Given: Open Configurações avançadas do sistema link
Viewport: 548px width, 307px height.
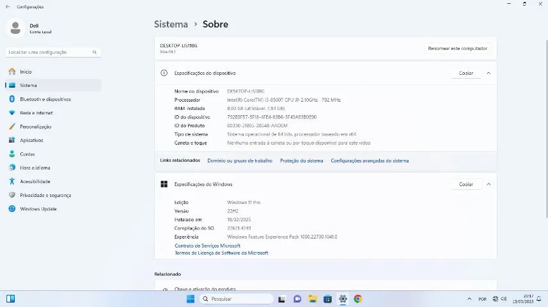Looking at the screenshot, I should point(370,161).
